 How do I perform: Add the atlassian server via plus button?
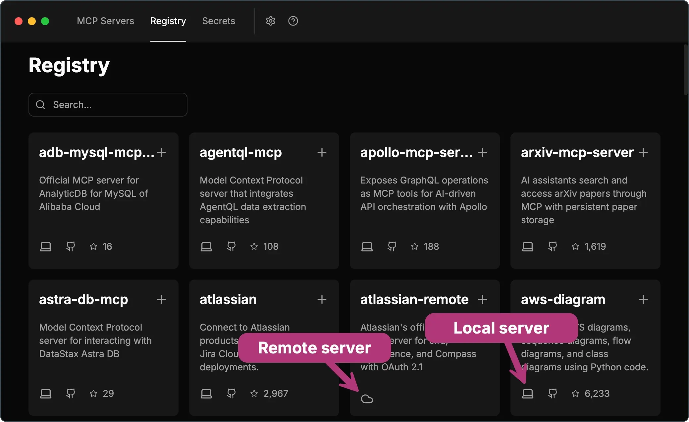point(322,299)
